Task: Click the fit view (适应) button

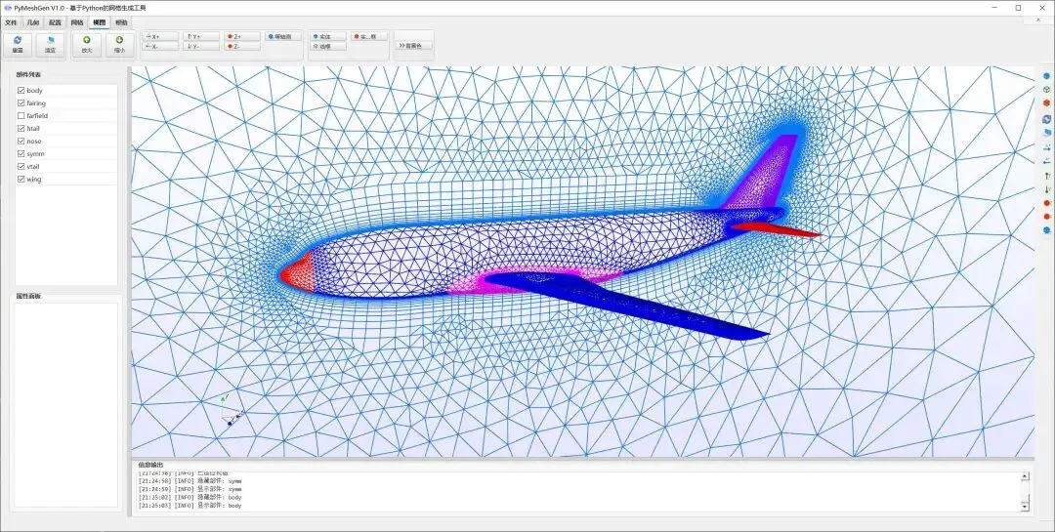Action: pos(50,45)
